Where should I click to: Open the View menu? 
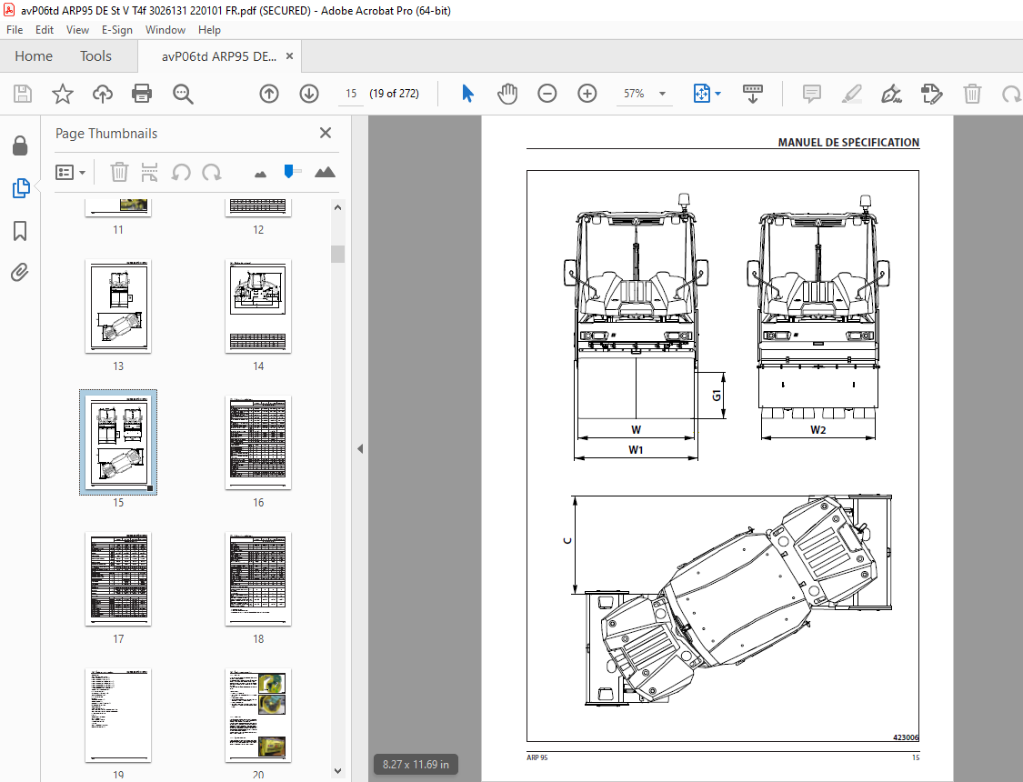tap(77, 30)
